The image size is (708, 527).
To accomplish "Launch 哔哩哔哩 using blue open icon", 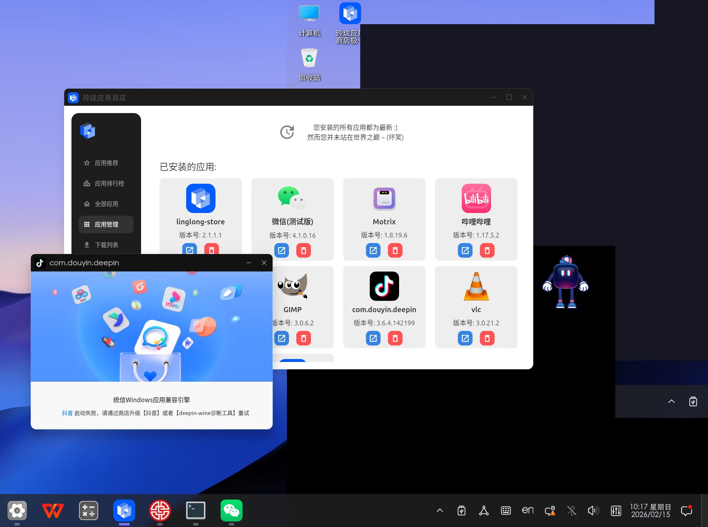I will (465, 251).
